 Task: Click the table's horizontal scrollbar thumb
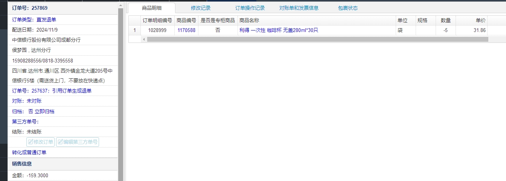(x=317, y=39)
